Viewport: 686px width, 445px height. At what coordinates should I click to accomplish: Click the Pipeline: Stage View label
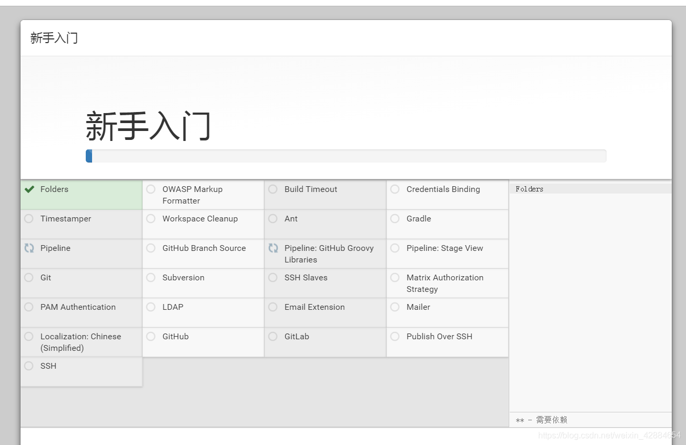click(445, 248)
